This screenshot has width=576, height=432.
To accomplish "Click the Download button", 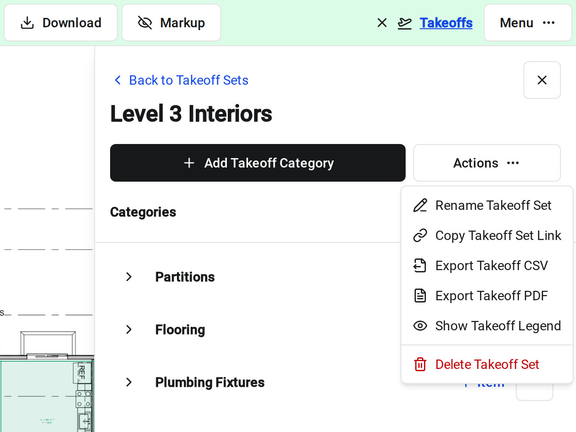I will [x=61, y=23].
